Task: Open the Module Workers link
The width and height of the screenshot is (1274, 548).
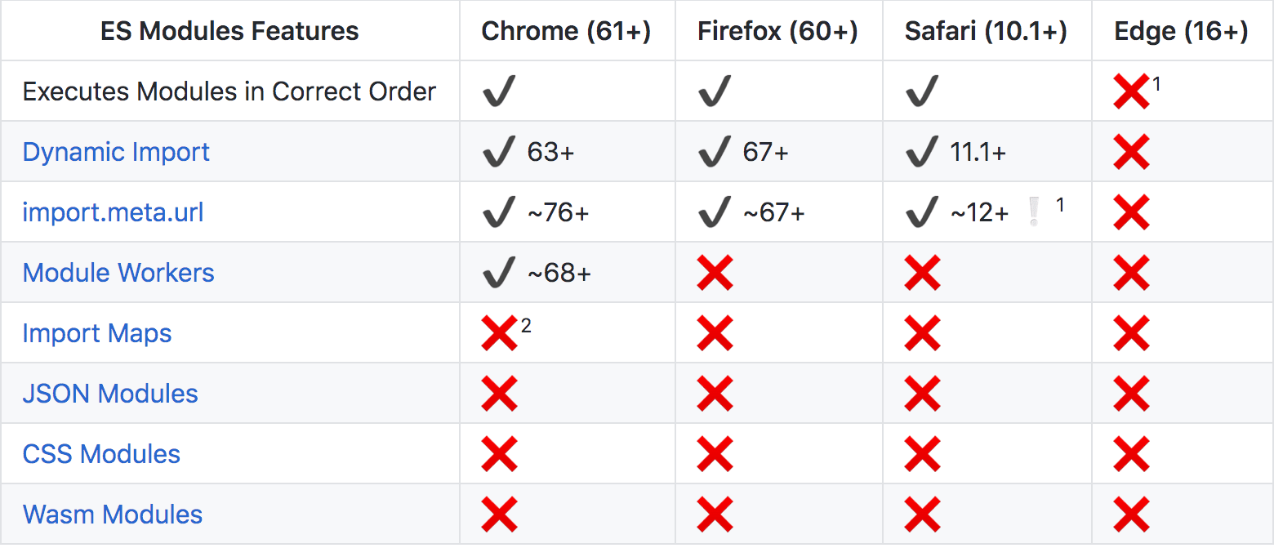Action: point(118,273)
